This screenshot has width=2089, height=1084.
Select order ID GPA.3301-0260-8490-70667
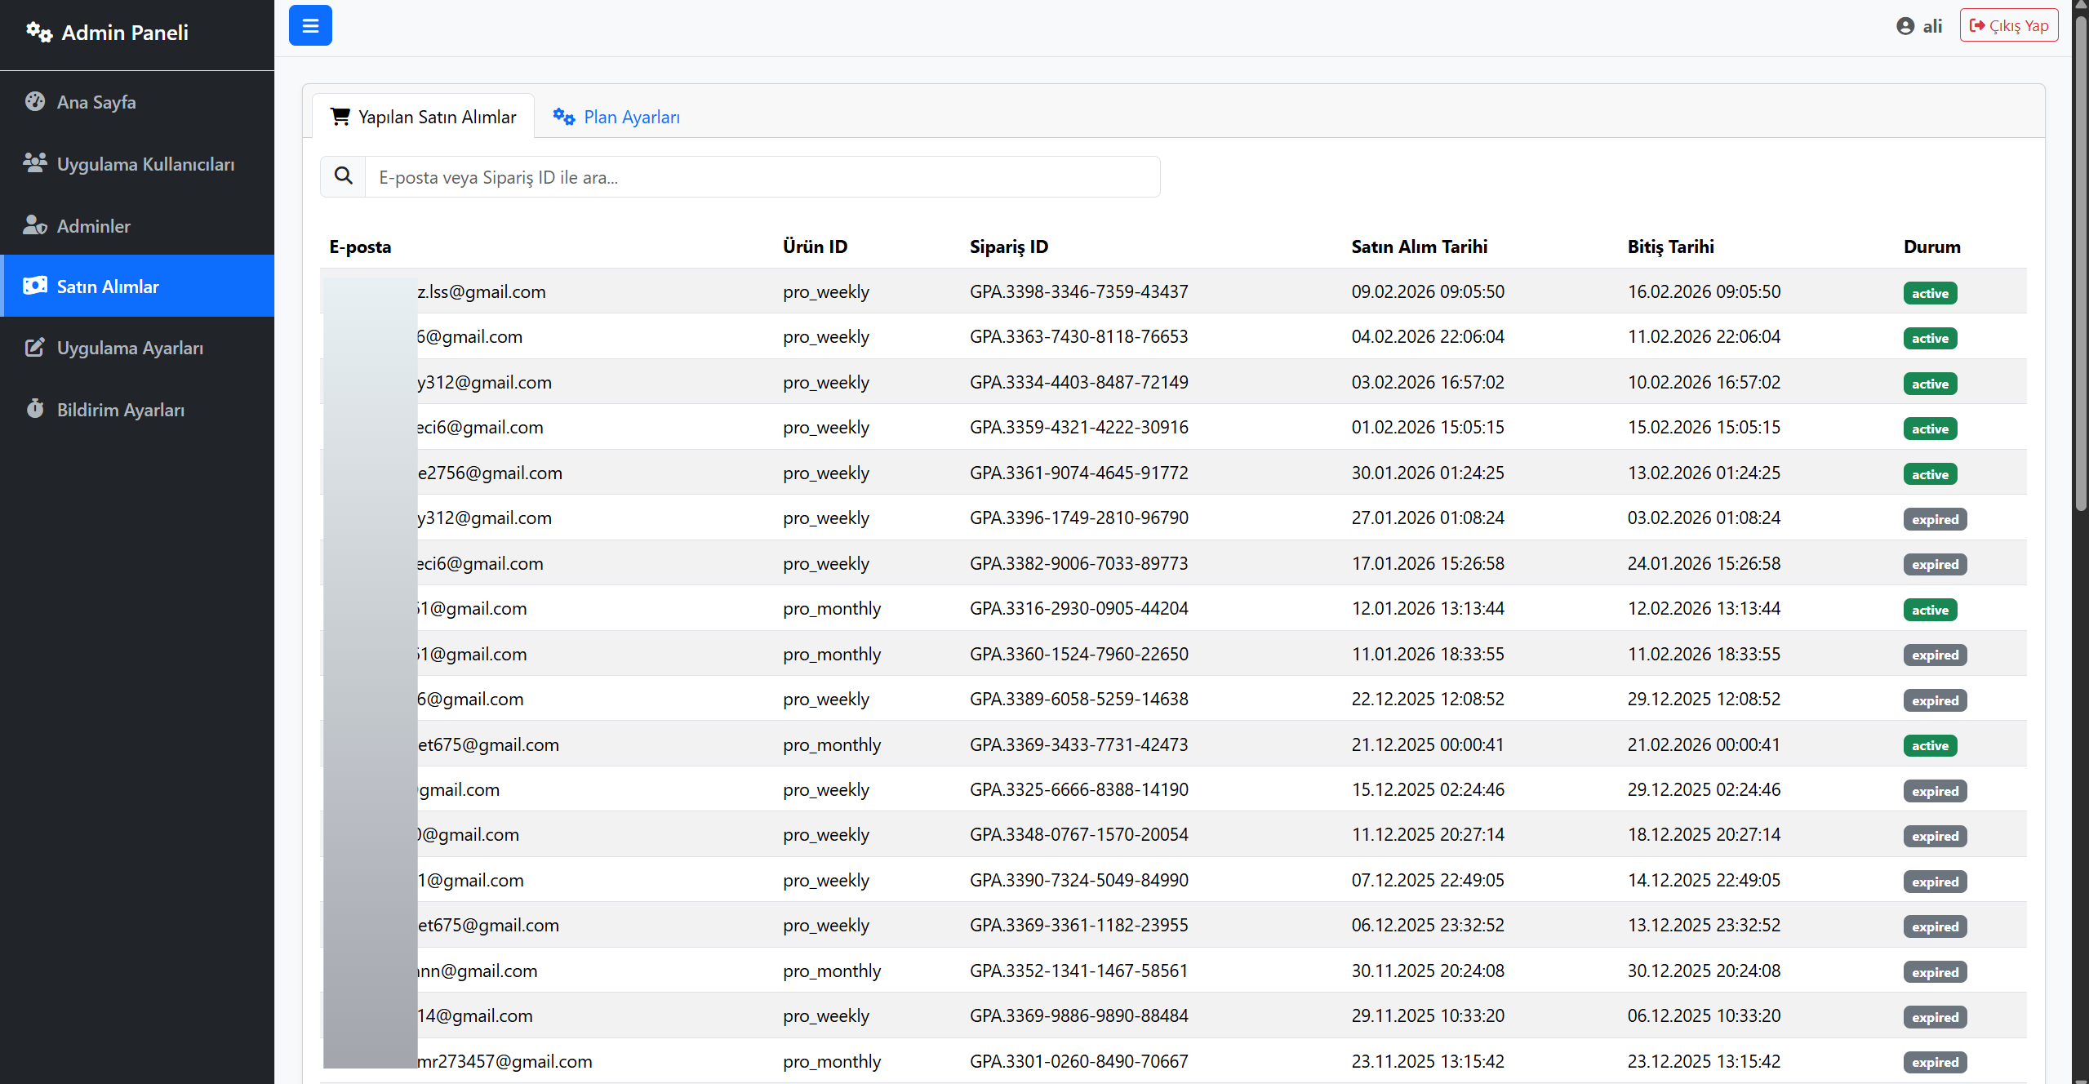[x=1079, y=1061]
